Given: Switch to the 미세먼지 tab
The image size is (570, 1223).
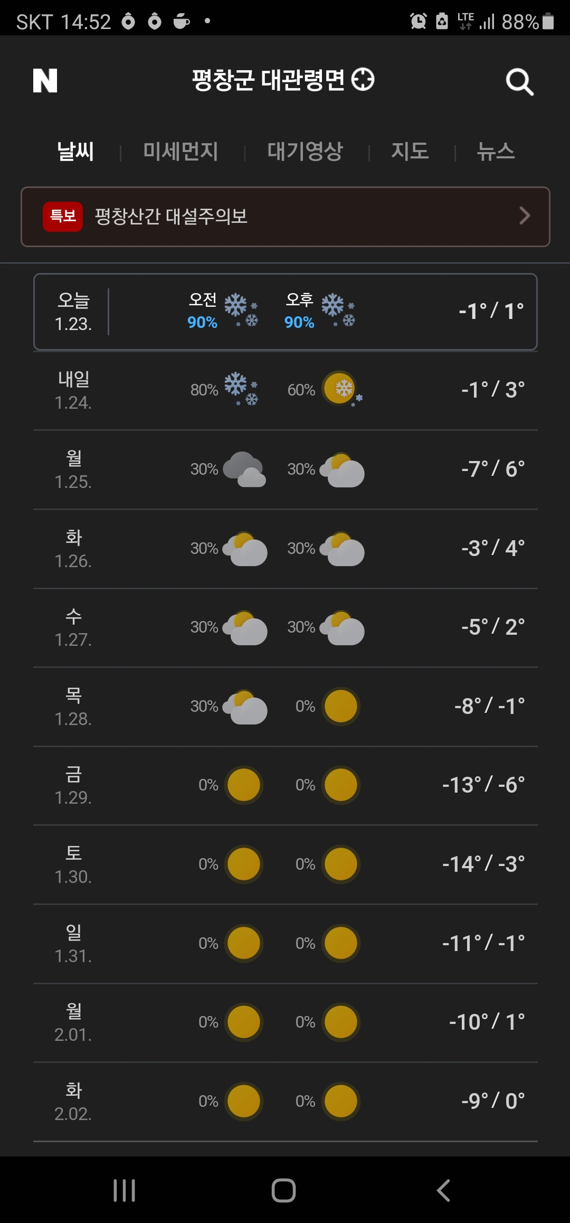Looking at the screenshot, I should (x=181, y=152).
